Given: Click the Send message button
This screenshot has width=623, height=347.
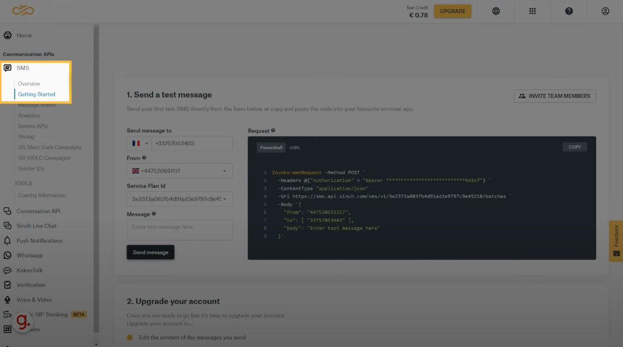Looking at the screenshot, I should pyautogui.click(x=150, y=252).
